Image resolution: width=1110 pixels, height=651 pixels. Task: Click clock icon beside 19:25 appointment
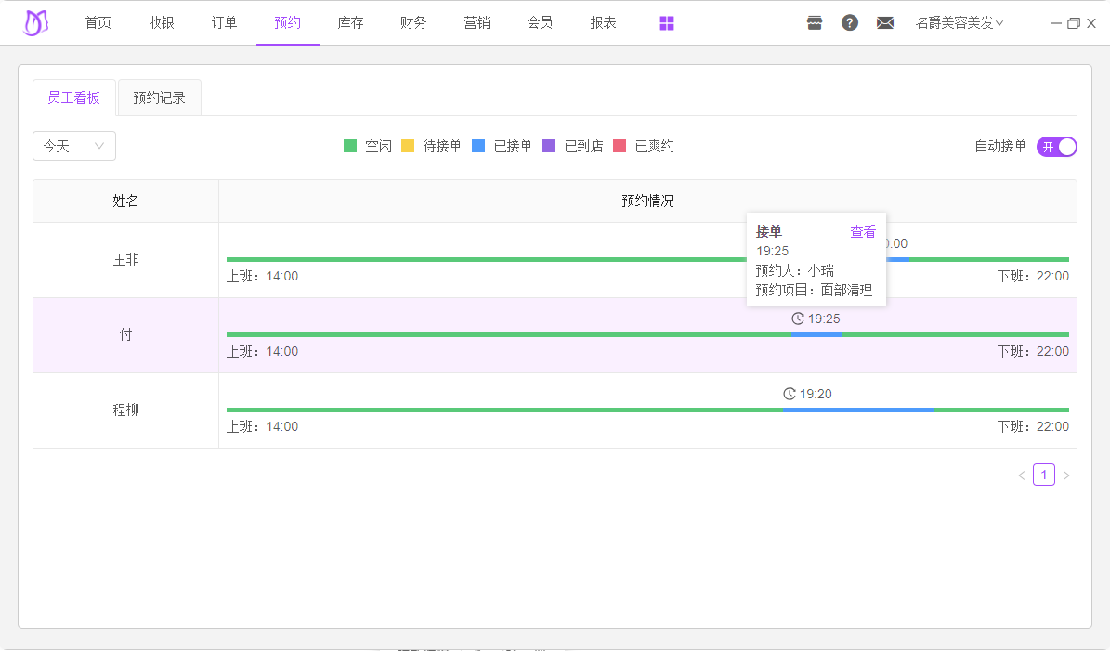point(798,319)
